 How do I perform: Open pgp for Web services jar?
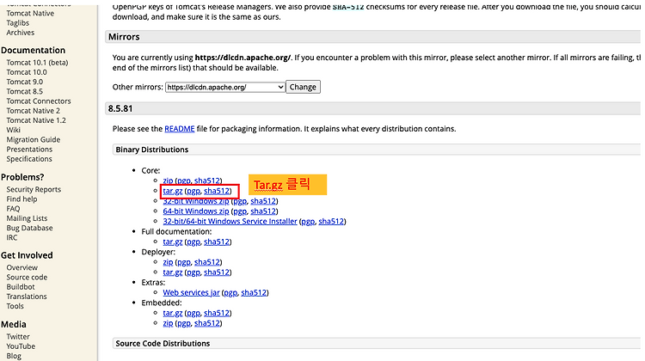coord(230,293)
